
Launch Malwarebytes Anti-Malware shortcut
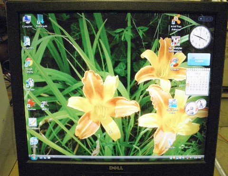click(x=175, y=44)
